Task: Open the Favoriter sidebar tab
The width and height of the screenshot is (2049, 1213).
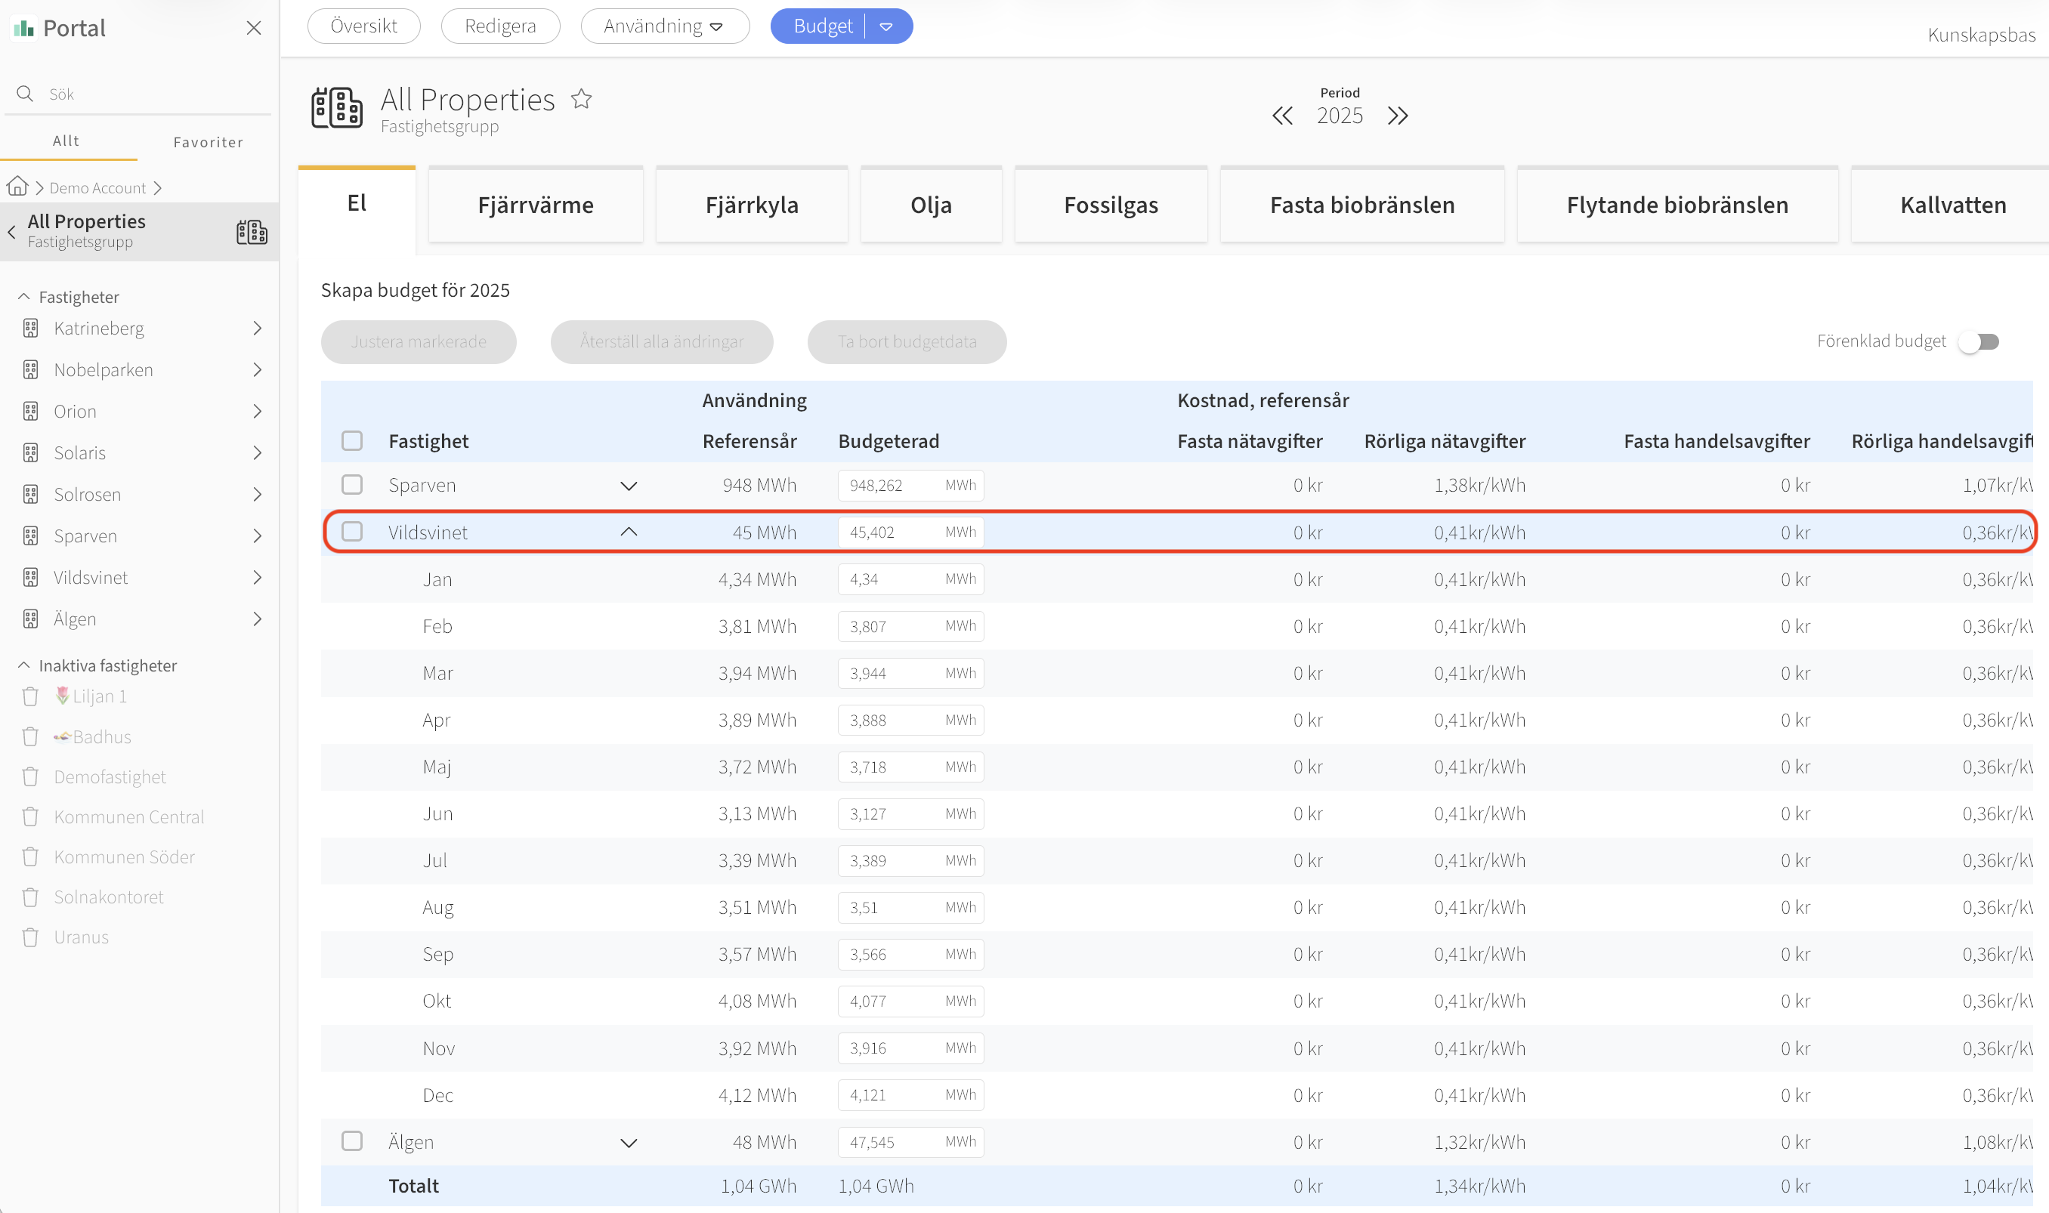Action: pyautogui.click(x=209, y=142)
